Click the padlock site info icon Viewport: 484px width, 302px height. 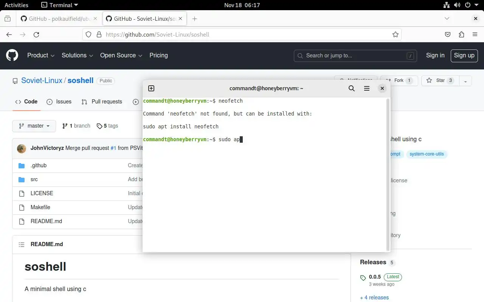[x=99, y=34]
